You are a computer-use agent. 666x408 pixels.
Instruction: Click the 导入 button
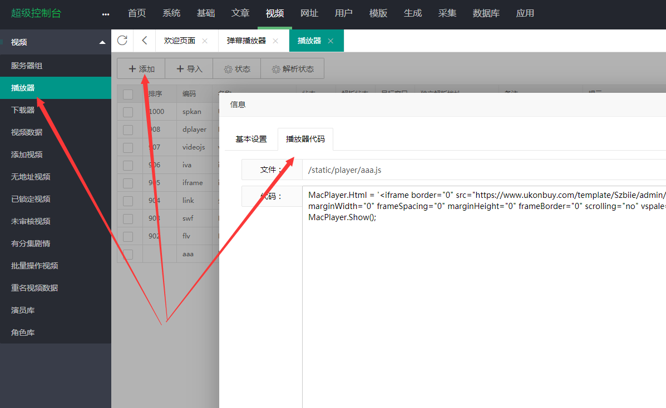(x=189, y=69)
